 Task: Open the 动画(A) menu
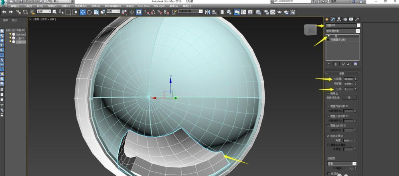click(x=95, y=6)
